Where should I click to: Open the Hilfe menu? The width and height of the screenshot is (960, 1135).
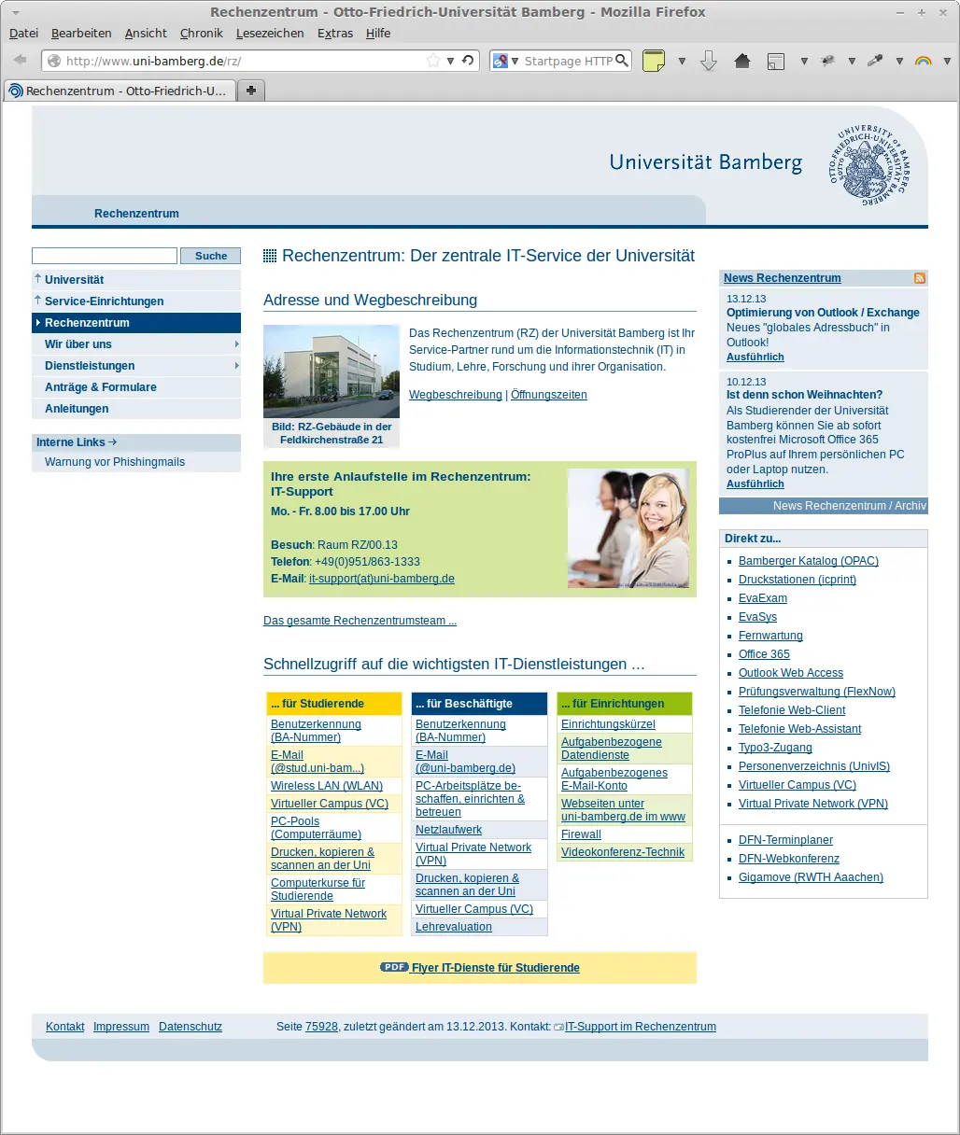(x=378, y=33)
